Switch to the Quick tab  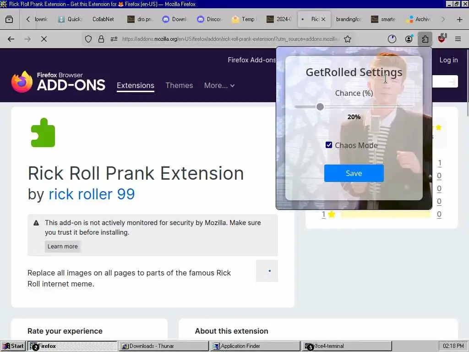click(70, 19)
